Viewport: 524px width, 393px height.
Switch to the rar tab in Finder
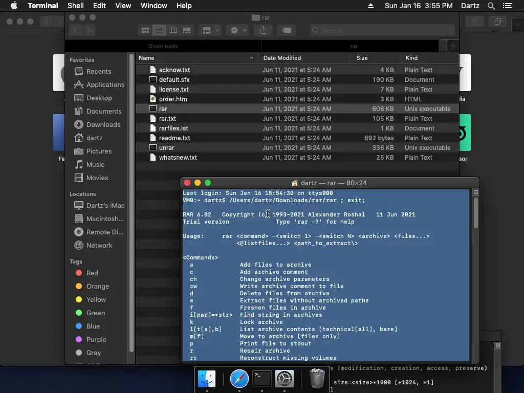click(354, 46)
